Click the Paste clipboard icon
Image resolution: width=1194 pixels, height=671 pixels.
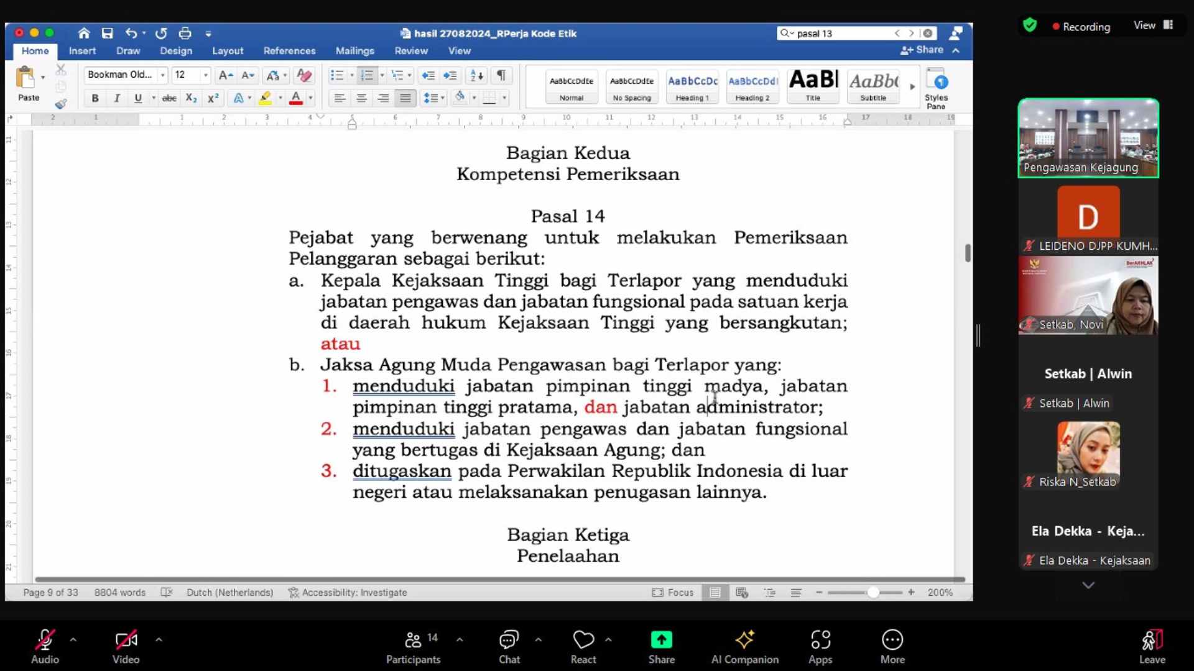point(25,78)
